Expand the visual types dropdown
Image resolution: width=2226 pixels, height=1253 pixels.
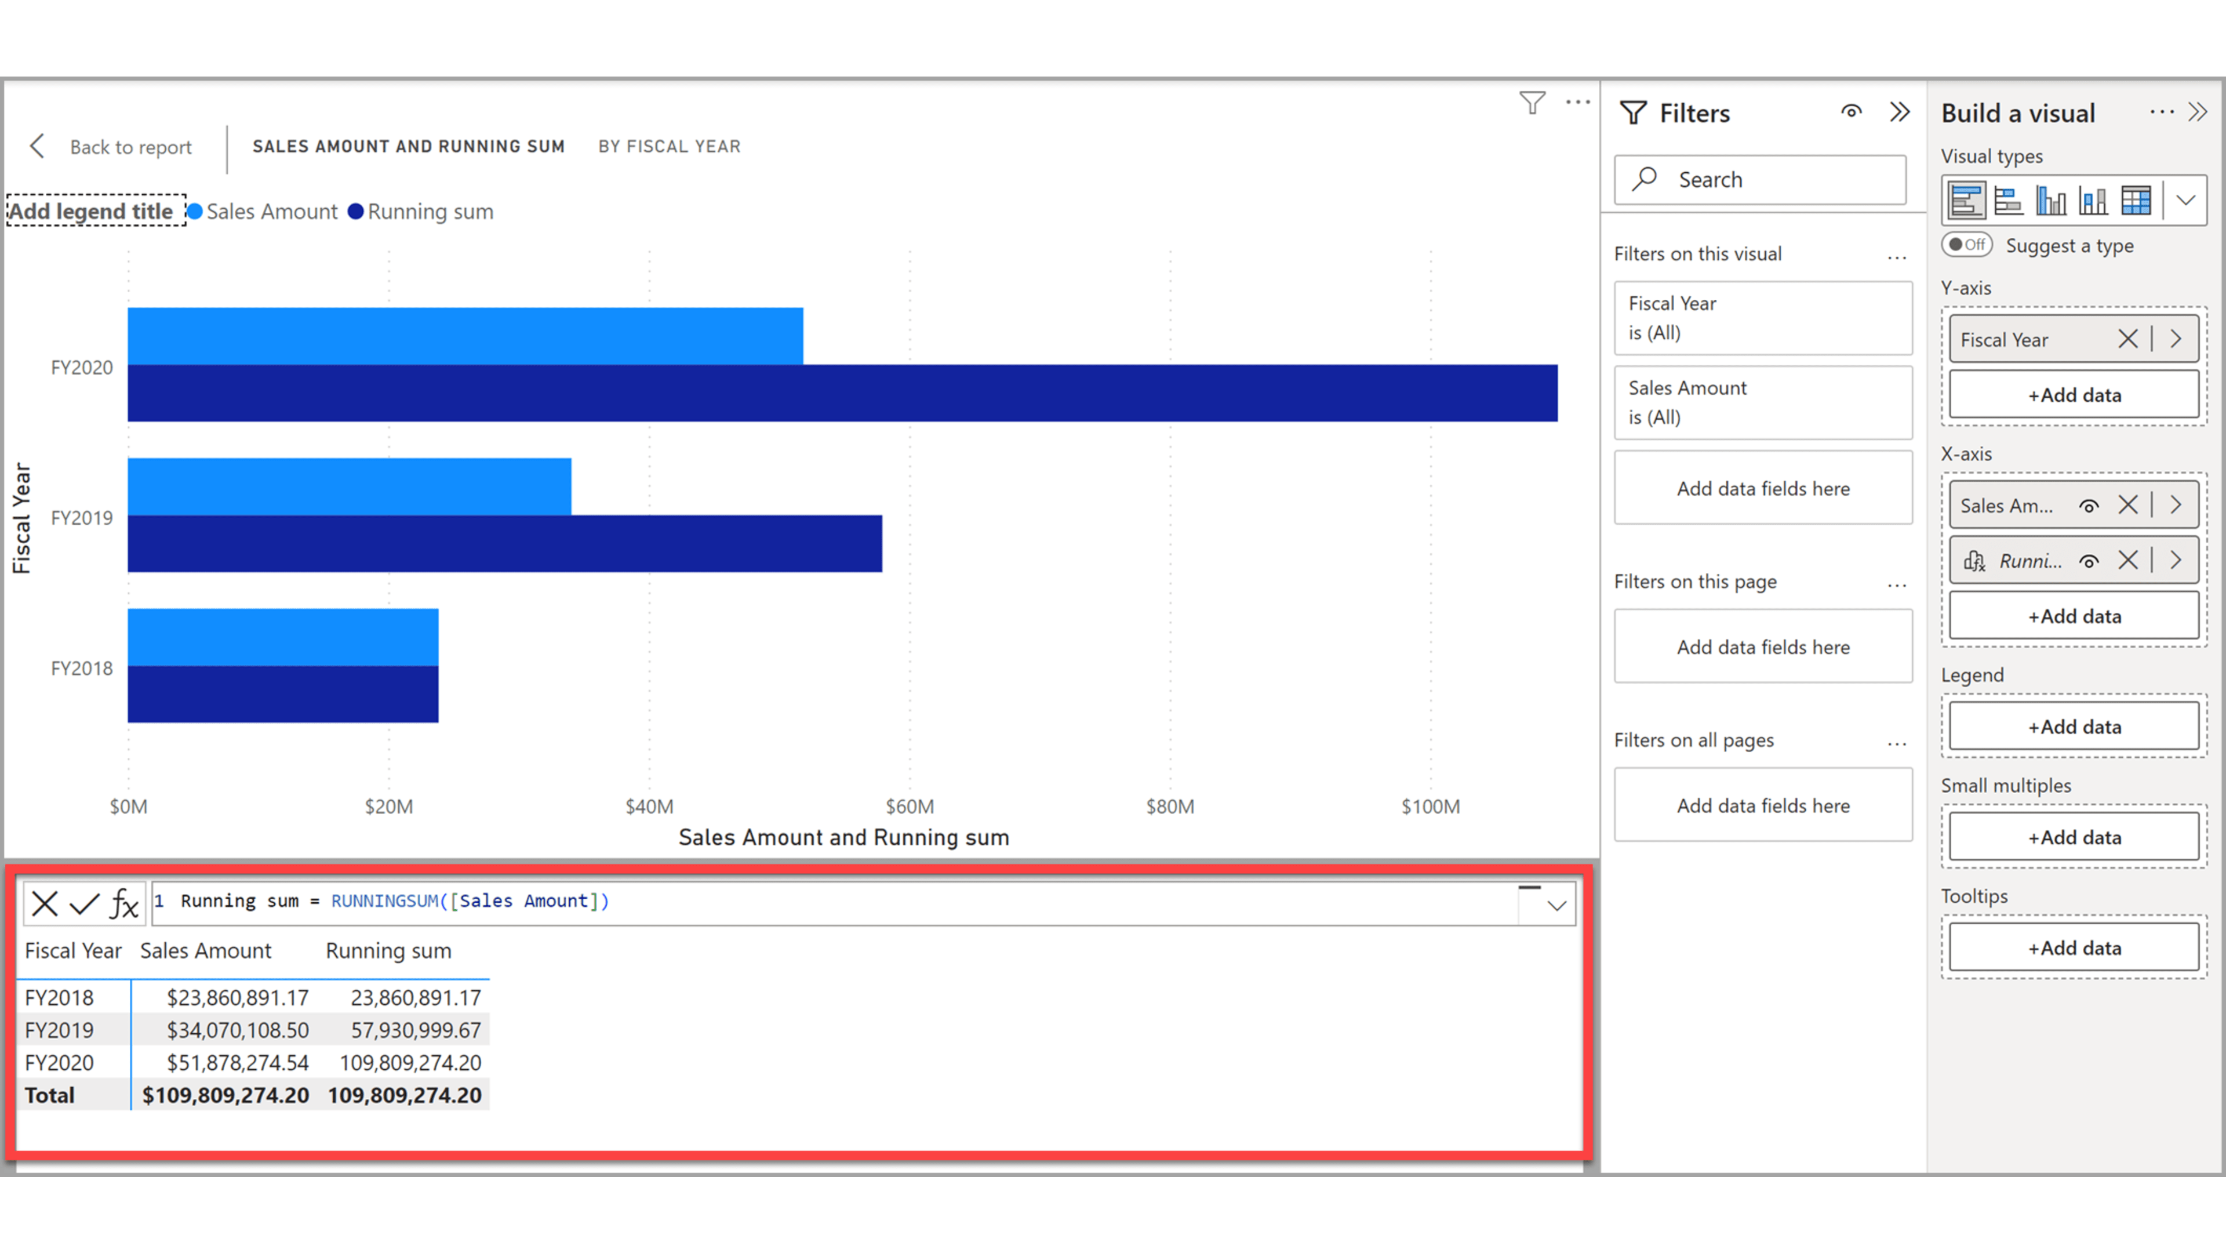2185,201
